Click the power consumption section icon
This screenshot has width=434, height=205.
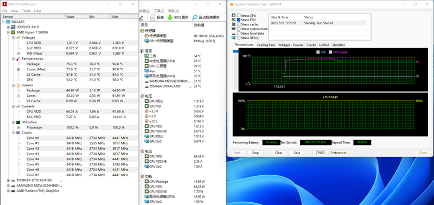[142, 176]
